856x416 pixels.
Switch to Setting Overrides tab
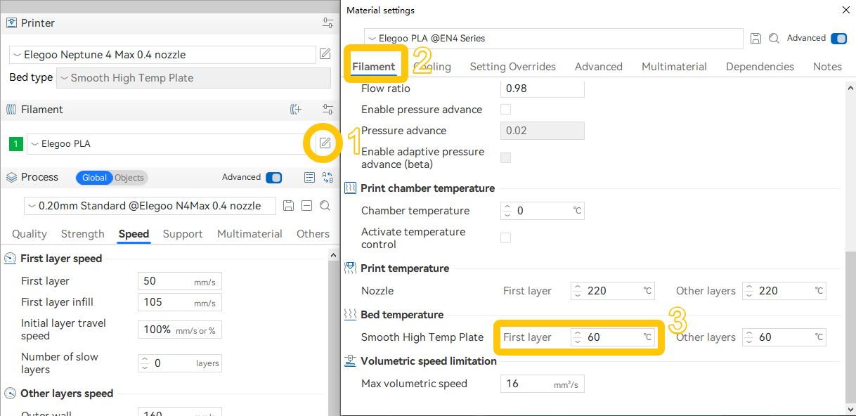513,67
